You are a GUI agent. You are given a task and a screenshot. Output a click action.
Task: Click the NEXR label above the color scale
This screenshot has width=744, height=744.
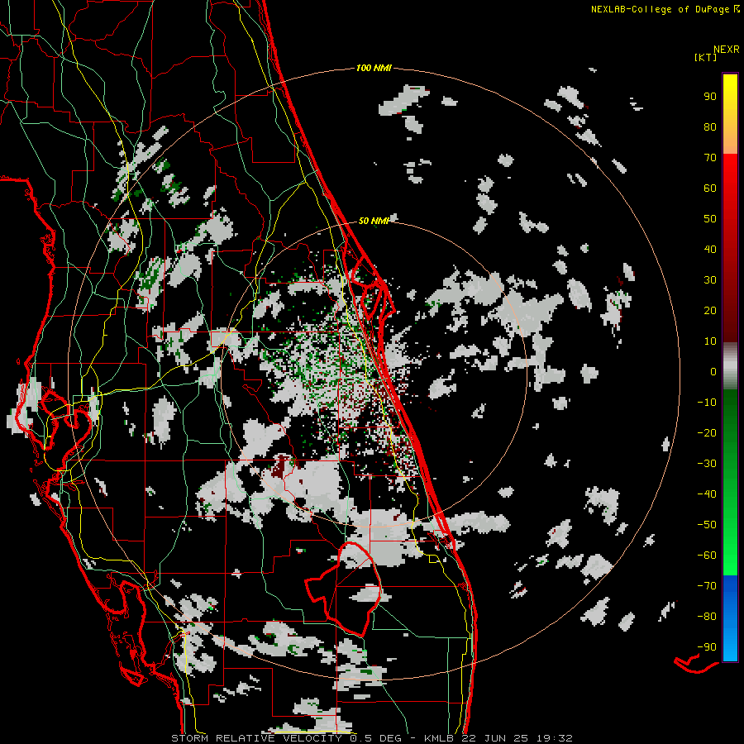[727, 50]
